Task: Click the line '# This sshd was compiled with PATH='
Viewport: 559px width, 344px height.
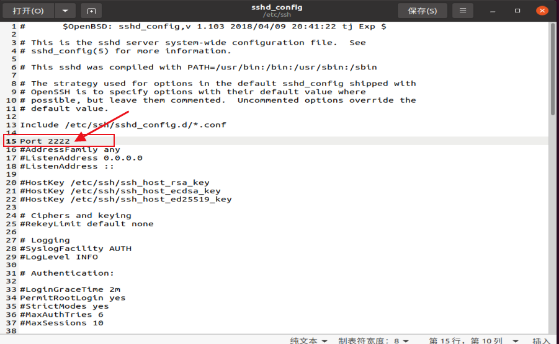Action: pyautogui.click(x=199, y=68)
